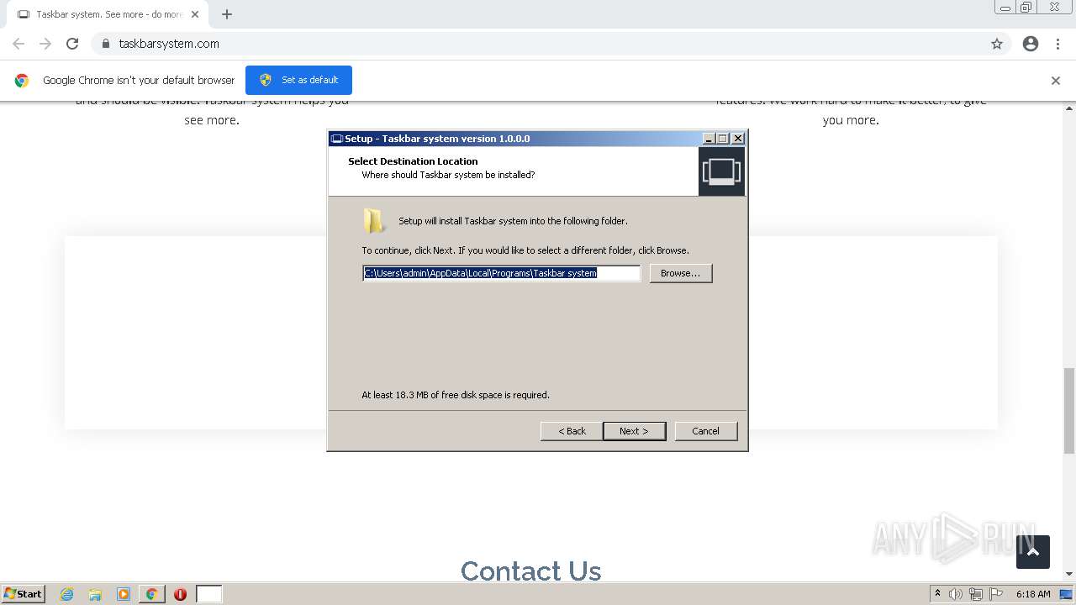Close the Setup dialog window
The image size is (1076, 605).
click(737, 139)
